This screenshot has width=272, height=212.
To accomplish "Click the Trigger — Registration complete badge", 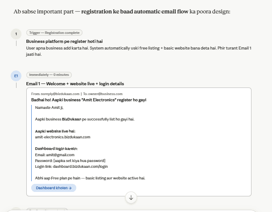I will [54, 33].
